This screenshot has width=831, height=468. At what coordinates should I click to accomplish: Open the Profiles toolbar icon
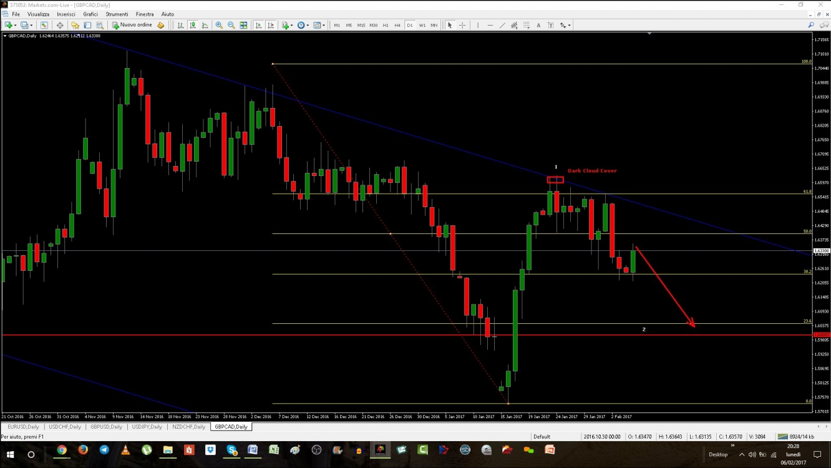[x=24, y=25]
